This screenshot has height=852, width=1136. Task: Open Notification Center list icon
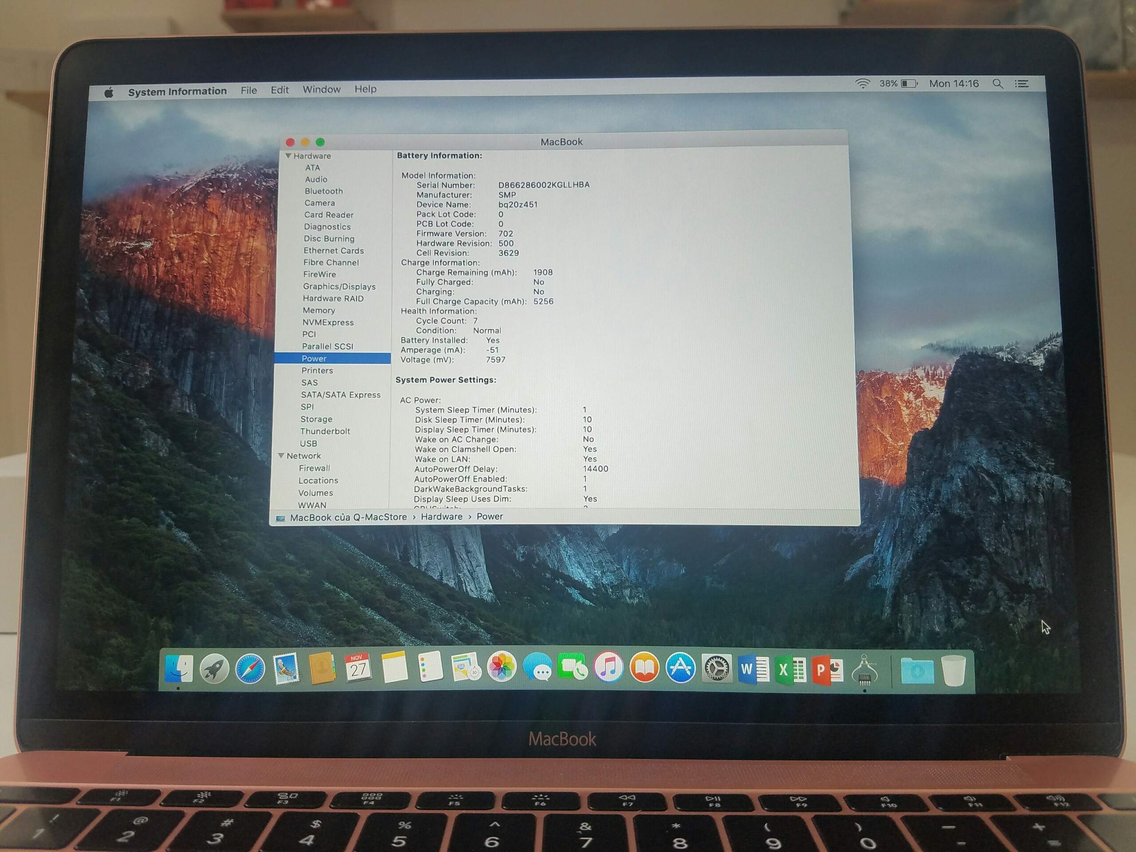(x=1022, y=83)
